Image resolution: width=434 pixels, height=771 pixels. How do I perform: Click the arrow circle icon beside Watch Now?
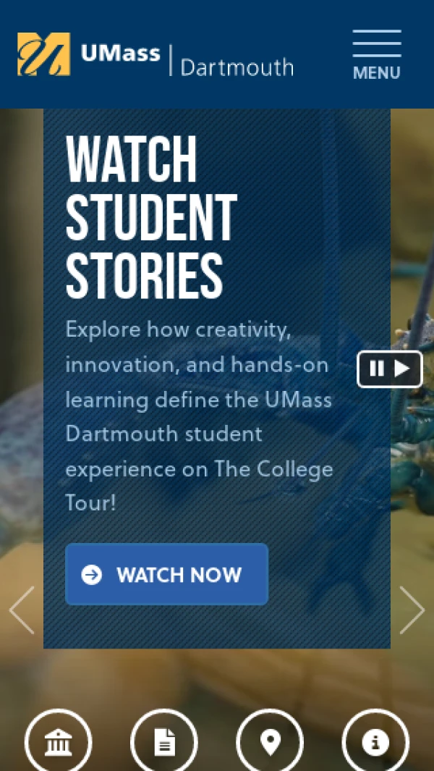(x=91, y=574)
